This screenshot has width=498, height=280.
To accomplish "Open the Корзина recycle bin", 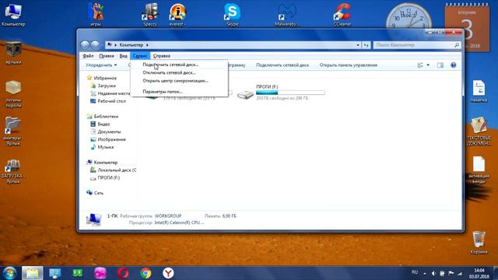I will [479, 242].
